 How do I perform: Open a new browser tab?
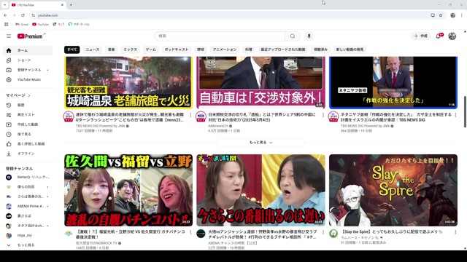pos(71,5)
